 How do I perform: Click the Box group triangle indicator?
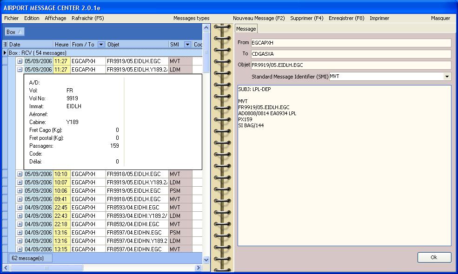coord(5,53)
